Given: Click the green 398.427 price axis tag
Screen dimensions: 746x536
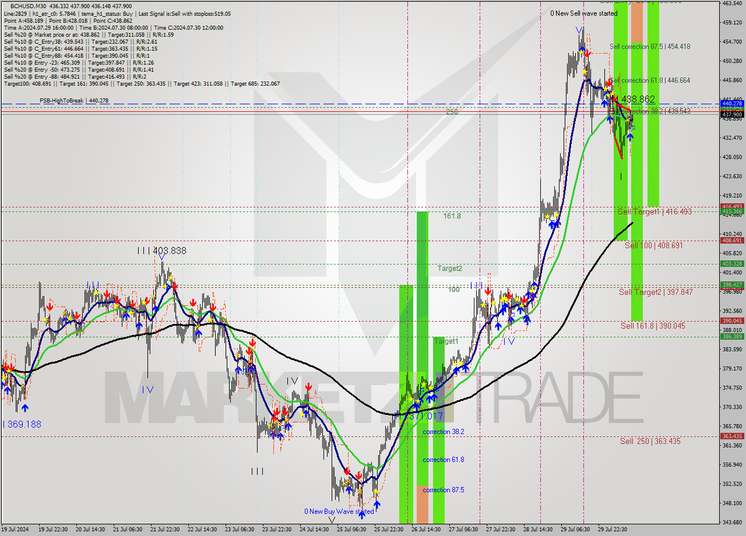Looking at the screenshot, I should [x=732, y=284].
